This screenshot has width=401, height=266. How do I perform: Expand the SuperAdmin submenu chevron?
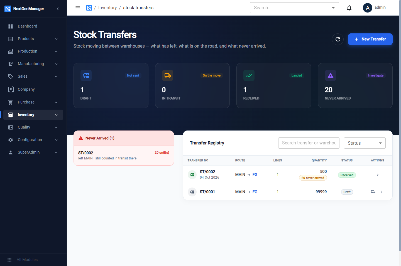(x=56, y=152)
